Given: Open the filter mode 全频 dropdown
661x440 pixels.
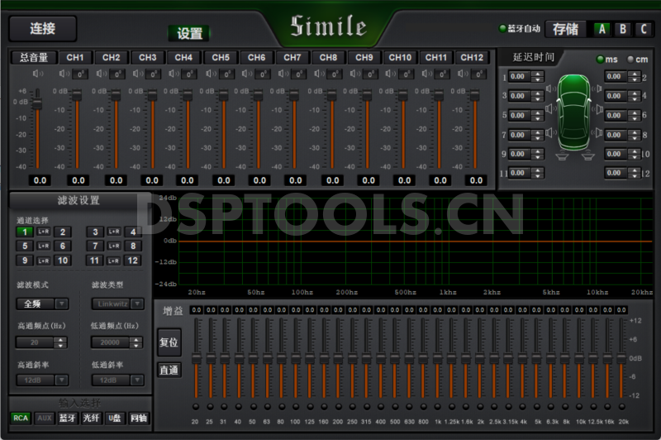Looking at the screenshot, I should click(42, 304).
